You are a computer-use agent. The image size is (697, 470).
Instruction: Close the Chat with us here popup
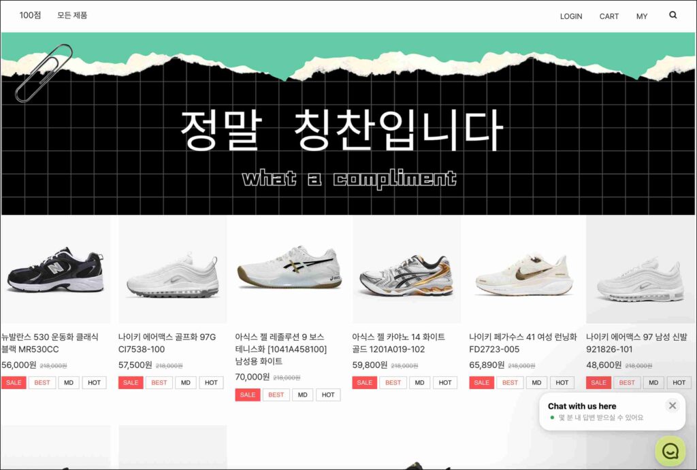click(x=672, y=405)
